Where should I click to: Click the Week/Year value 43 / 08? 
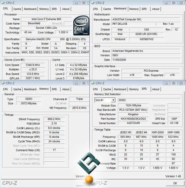point(174,123)
